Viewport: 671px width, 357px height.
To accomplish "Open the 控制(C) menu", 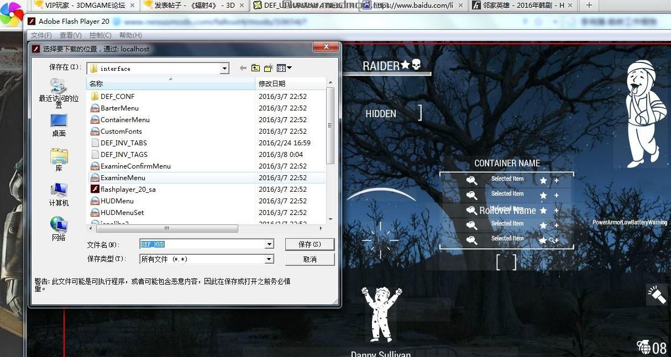I will tap(100, 35).
